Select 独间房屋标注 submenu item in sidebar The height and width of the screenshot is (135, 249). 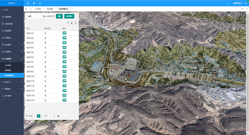click(12, 75)
